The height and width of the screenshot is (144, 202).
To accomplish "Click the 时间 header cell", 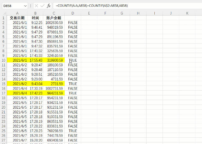I will click(x=35, y=18).
